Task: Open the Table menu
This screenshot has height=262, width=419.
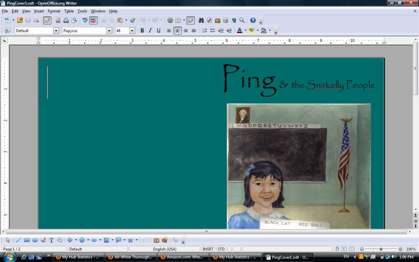Action: coord(68,11)
